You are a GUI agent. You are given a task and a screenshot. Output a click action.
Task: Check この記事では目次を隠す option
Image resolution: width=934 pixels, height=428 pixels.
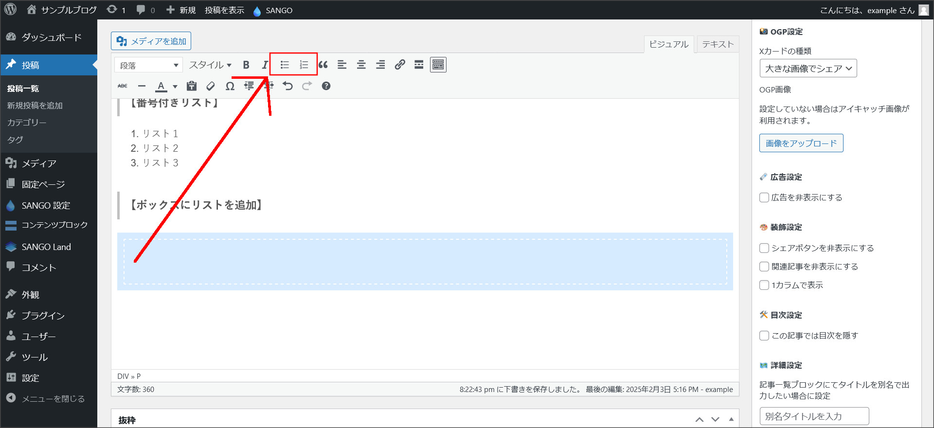click(x=764, y=336)
